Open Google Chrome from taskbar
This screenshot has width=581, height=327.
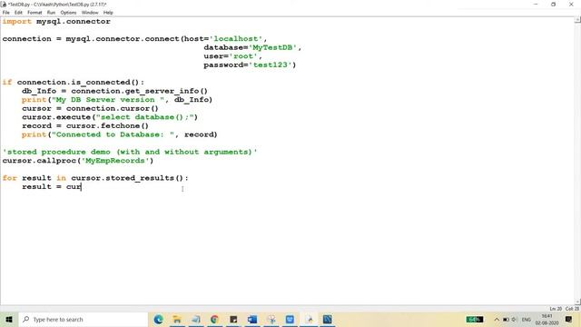pos(214,319)
